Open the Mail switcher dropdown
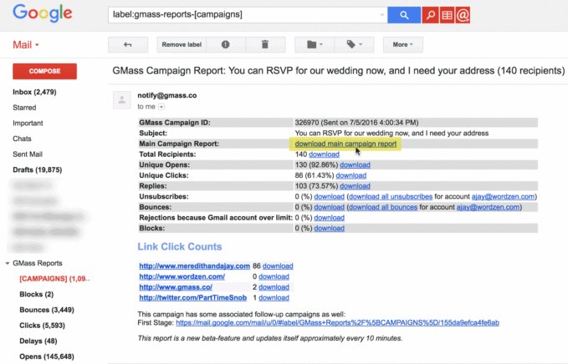568x364 pixels. point(26,45)
